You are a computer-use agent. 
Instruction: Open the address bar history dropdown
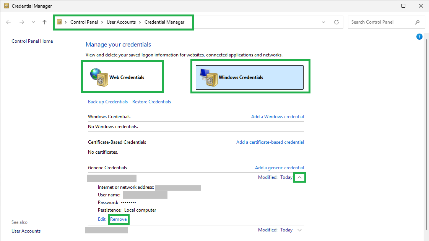pyautogui.click(x=323, y=22)
